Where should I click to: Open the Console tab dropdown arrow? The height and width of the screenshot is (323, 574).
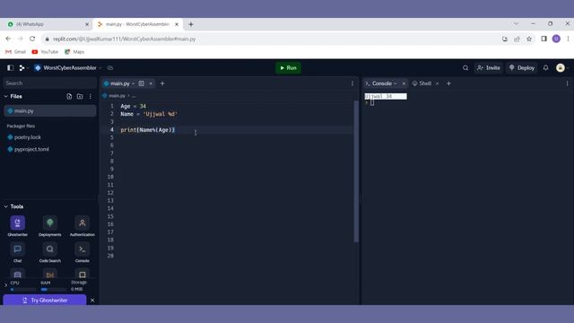[396, 83]
